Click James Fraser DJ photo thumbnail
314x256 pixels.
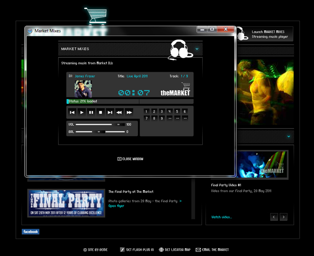pyautogui.click(x=83, y=89)
